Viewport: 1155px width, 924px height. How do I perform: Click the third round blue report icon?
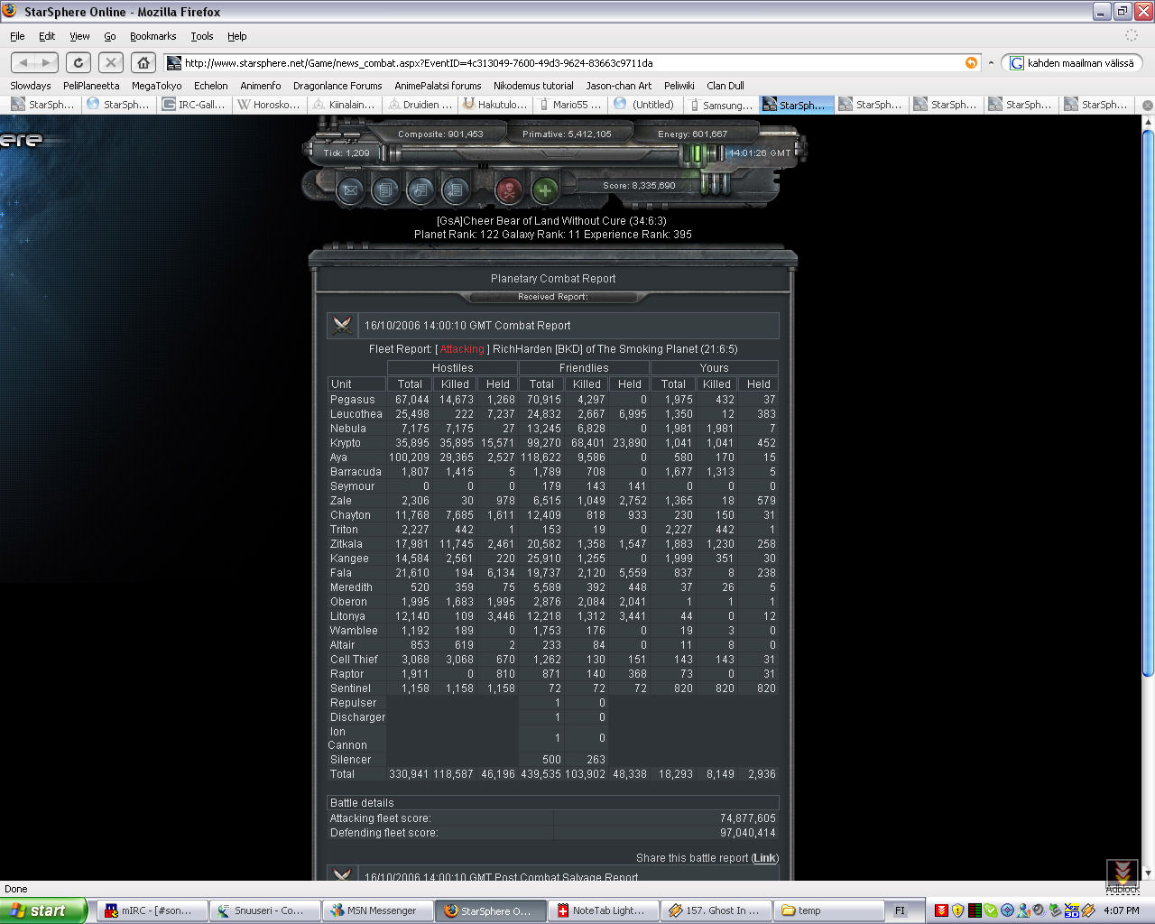point(420,190)
